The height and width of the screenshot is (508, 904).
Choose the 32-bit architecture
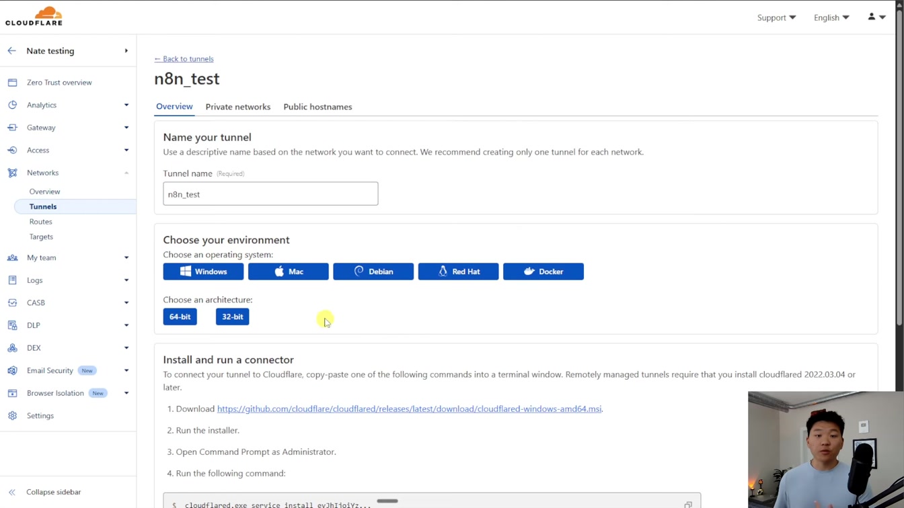tap(233, 316)
